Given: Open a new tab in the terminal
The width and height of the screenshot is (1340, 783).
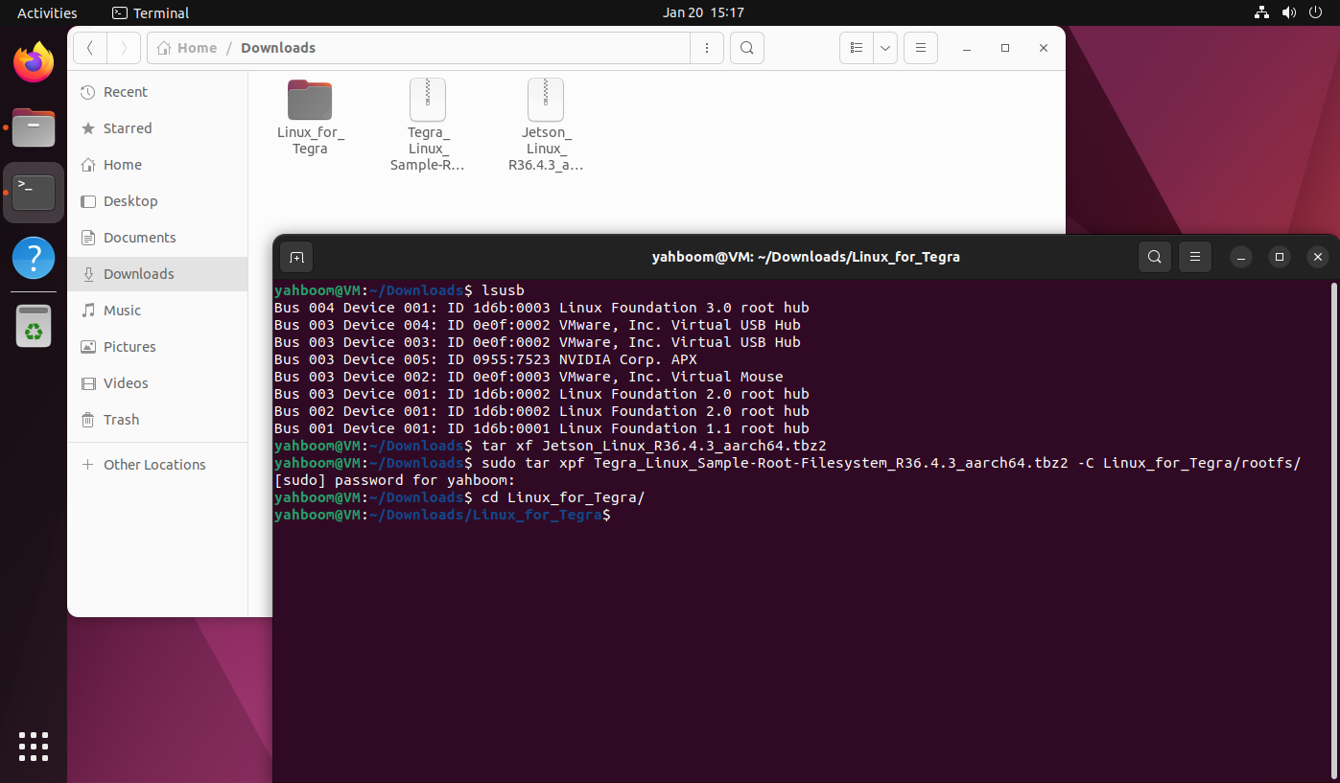Looking at the screenshot, I should click(295, 257).
